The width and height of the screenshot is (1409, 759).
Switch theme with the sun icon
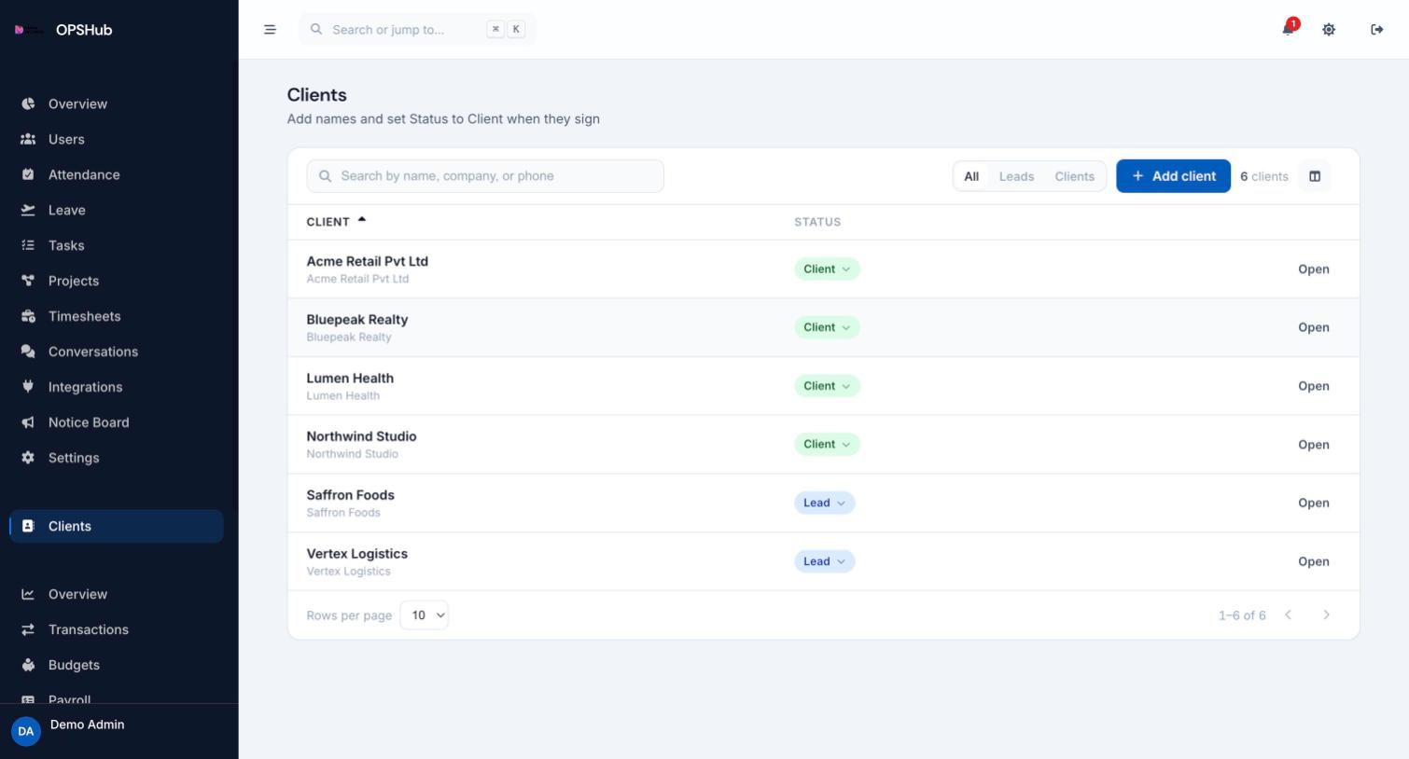1329,30
